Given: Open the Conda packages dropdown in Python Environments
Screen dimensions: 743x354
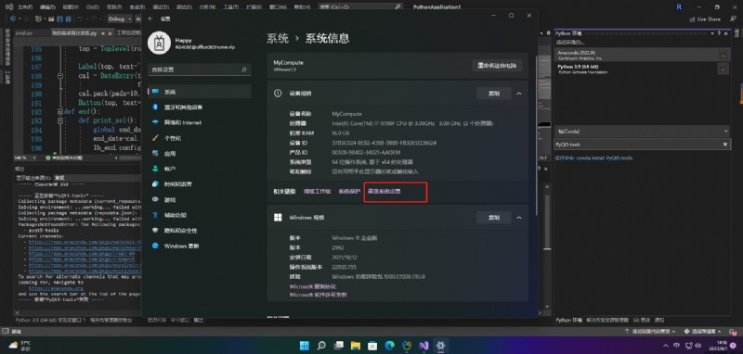Looking at the screenshot, I should [x=642, y=131].
